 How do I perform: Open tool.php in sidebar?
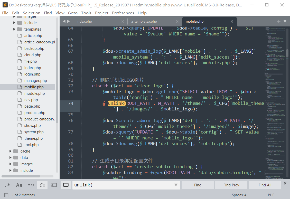click(x=31, y=145)
